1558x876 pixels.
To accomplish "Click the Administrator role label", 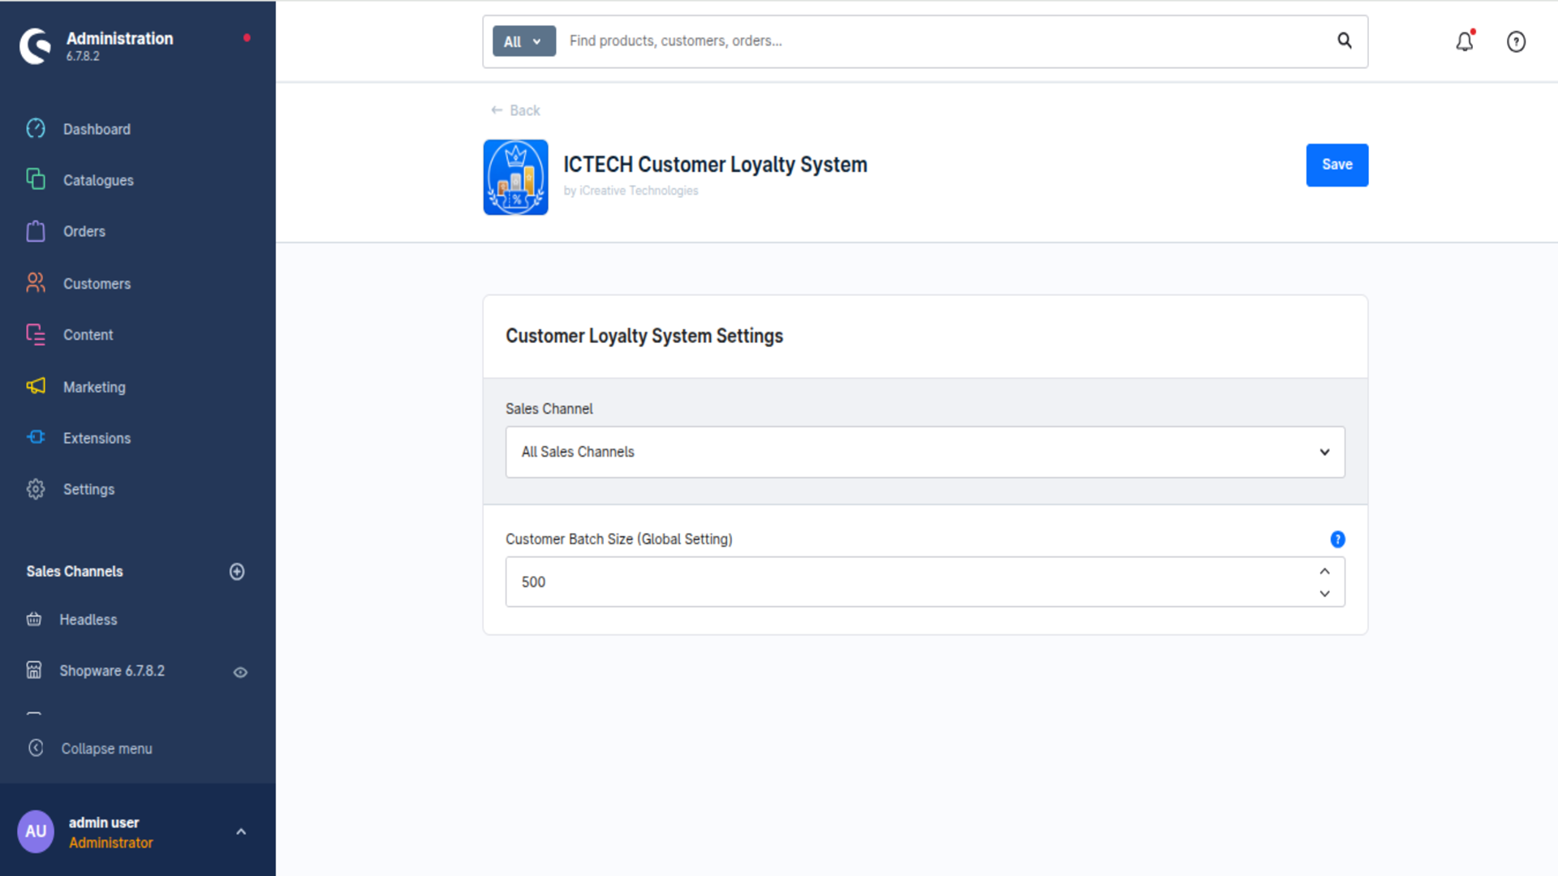I will 110,843.
